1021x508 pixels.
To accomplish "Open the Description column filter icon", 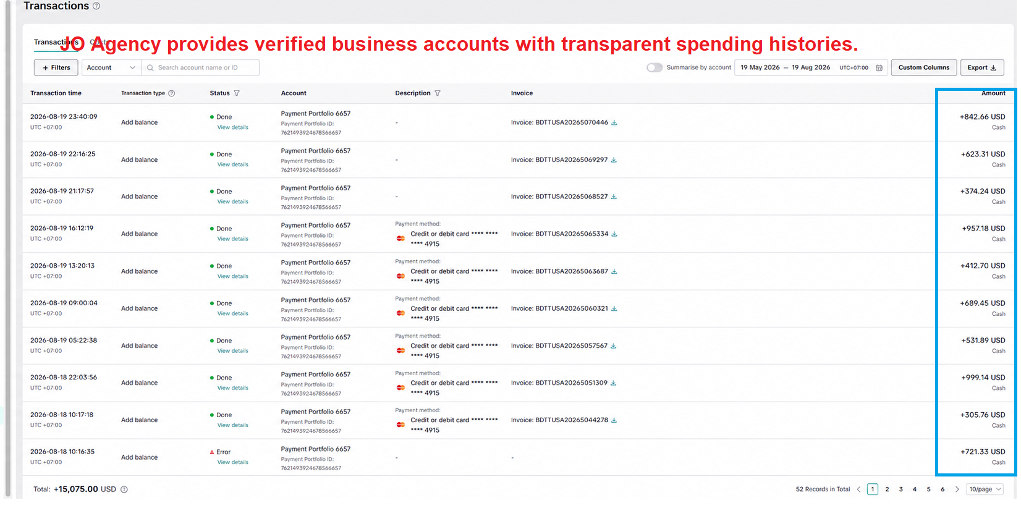I will (x=438, y=93).
